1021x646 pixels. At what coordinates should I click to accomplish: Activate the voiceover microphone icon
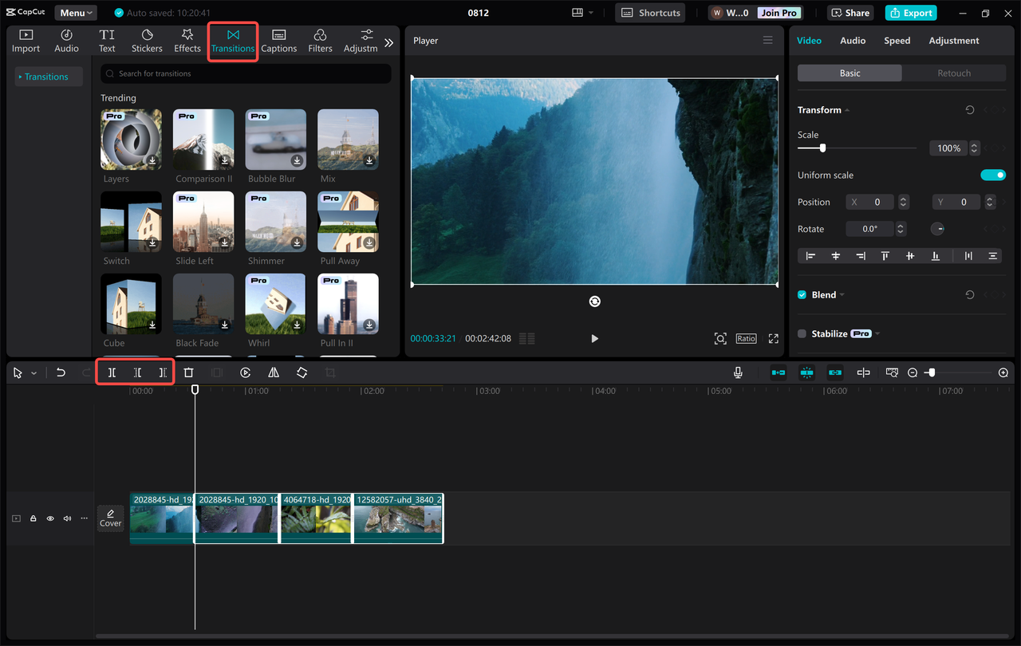coord(738,372)
